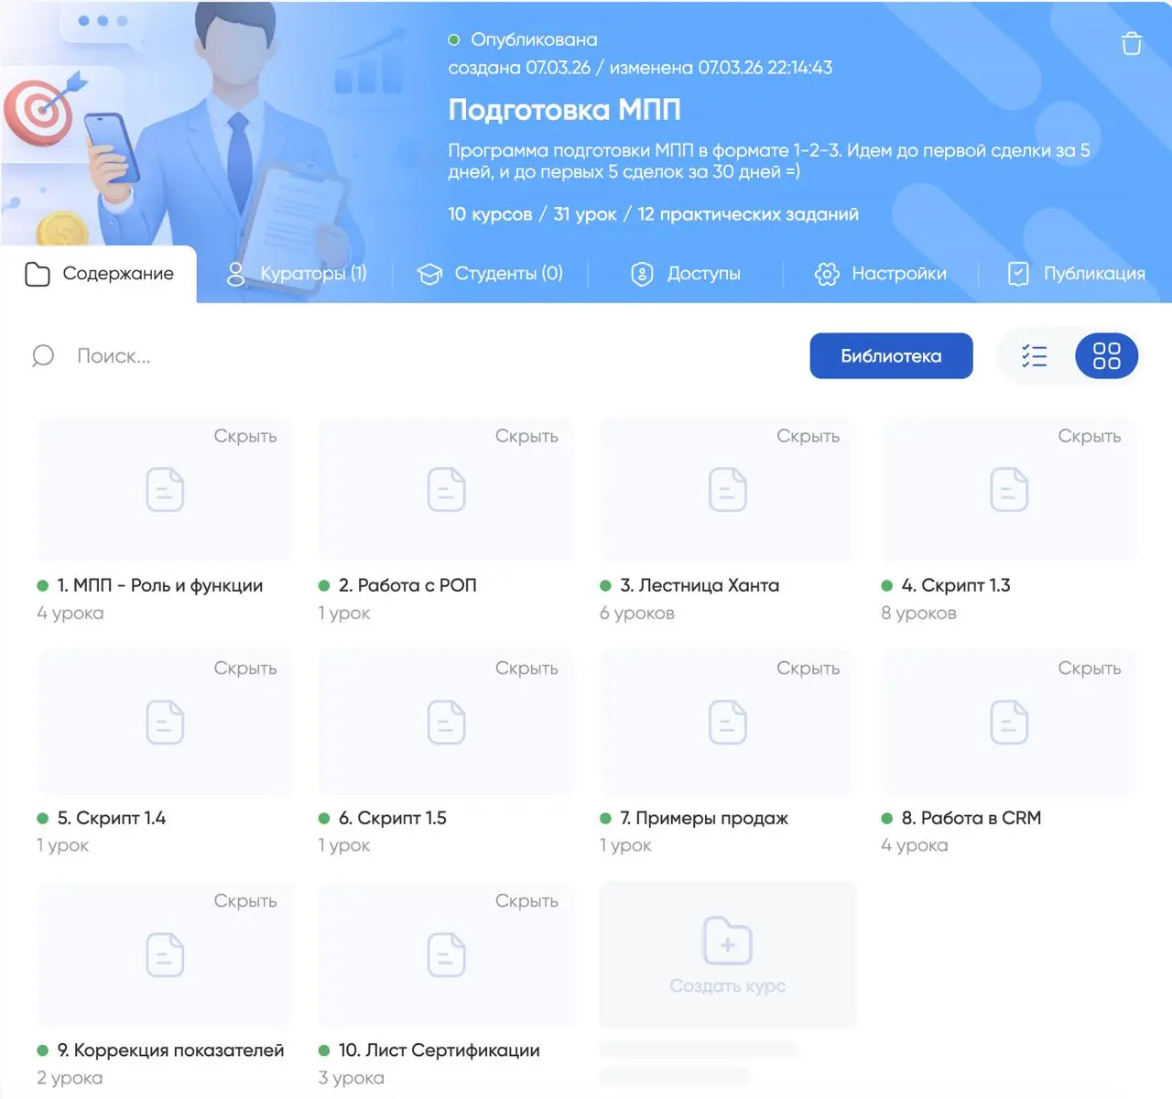Click the Настройки gear icon

tap(827, 274)
